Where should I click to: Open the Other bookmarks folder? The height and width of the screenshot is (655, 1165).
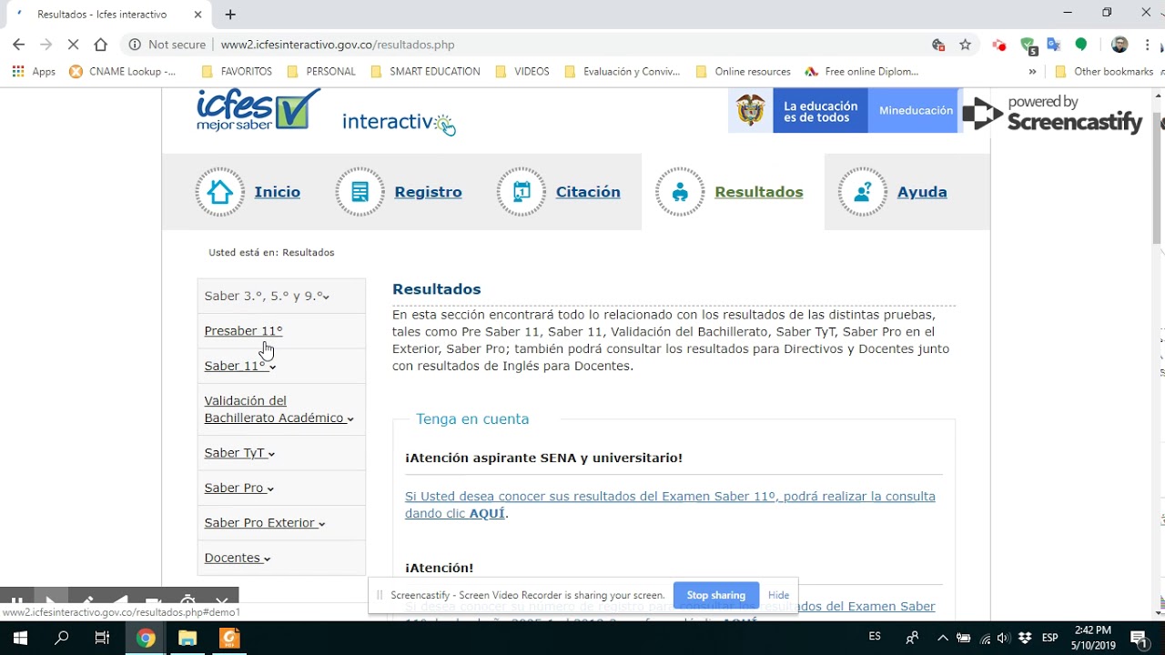[x=1105, y=71]
